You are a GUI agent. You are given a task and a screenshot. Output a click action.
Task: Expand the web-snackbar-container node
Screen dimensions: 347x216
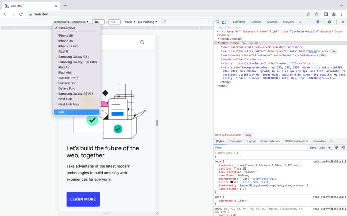point(221,47)
